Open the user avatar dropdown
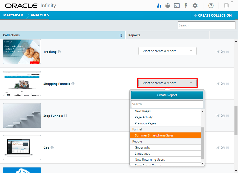Screen dimensions: 238x173 tap(226, 5)
